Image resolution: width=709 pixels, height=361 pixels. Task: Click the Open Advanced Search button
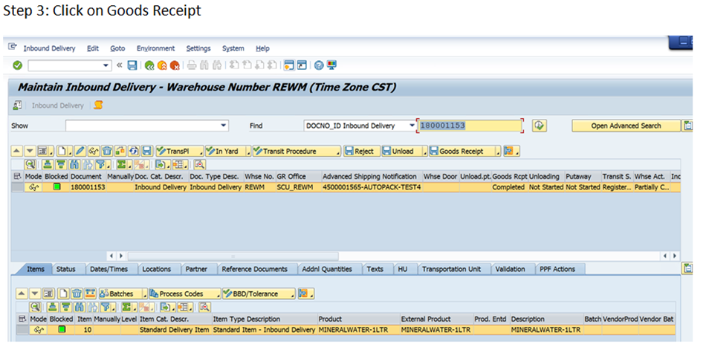626,126
